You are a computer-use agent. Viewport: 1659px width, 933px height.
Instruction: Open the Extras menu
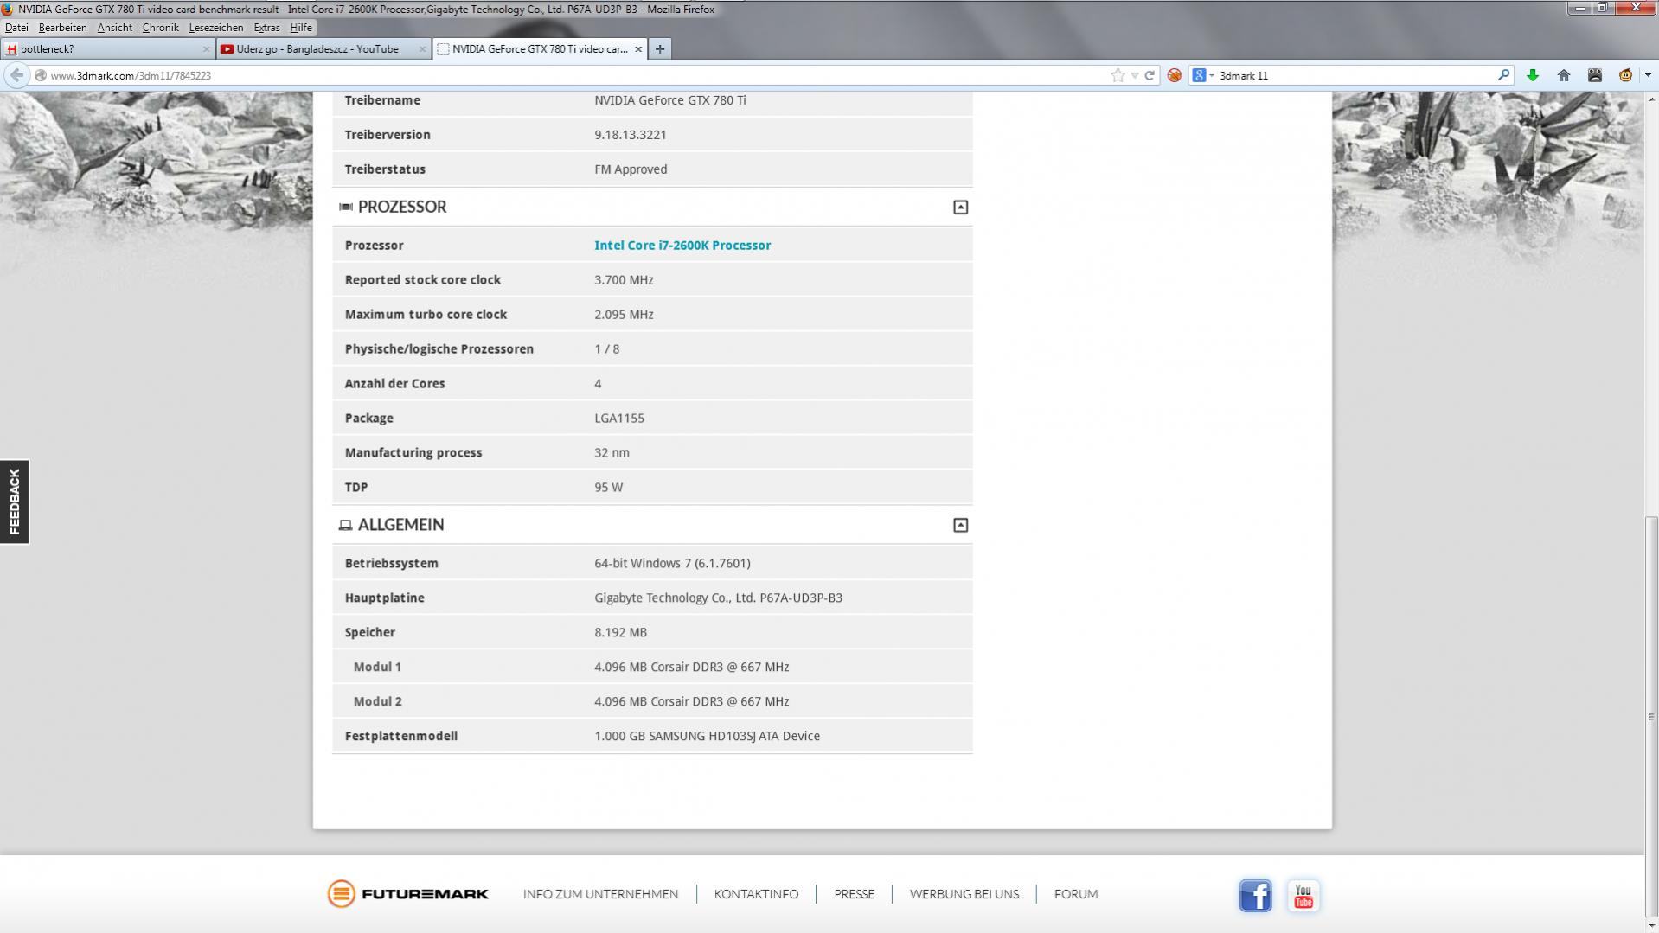coord(266,28)
